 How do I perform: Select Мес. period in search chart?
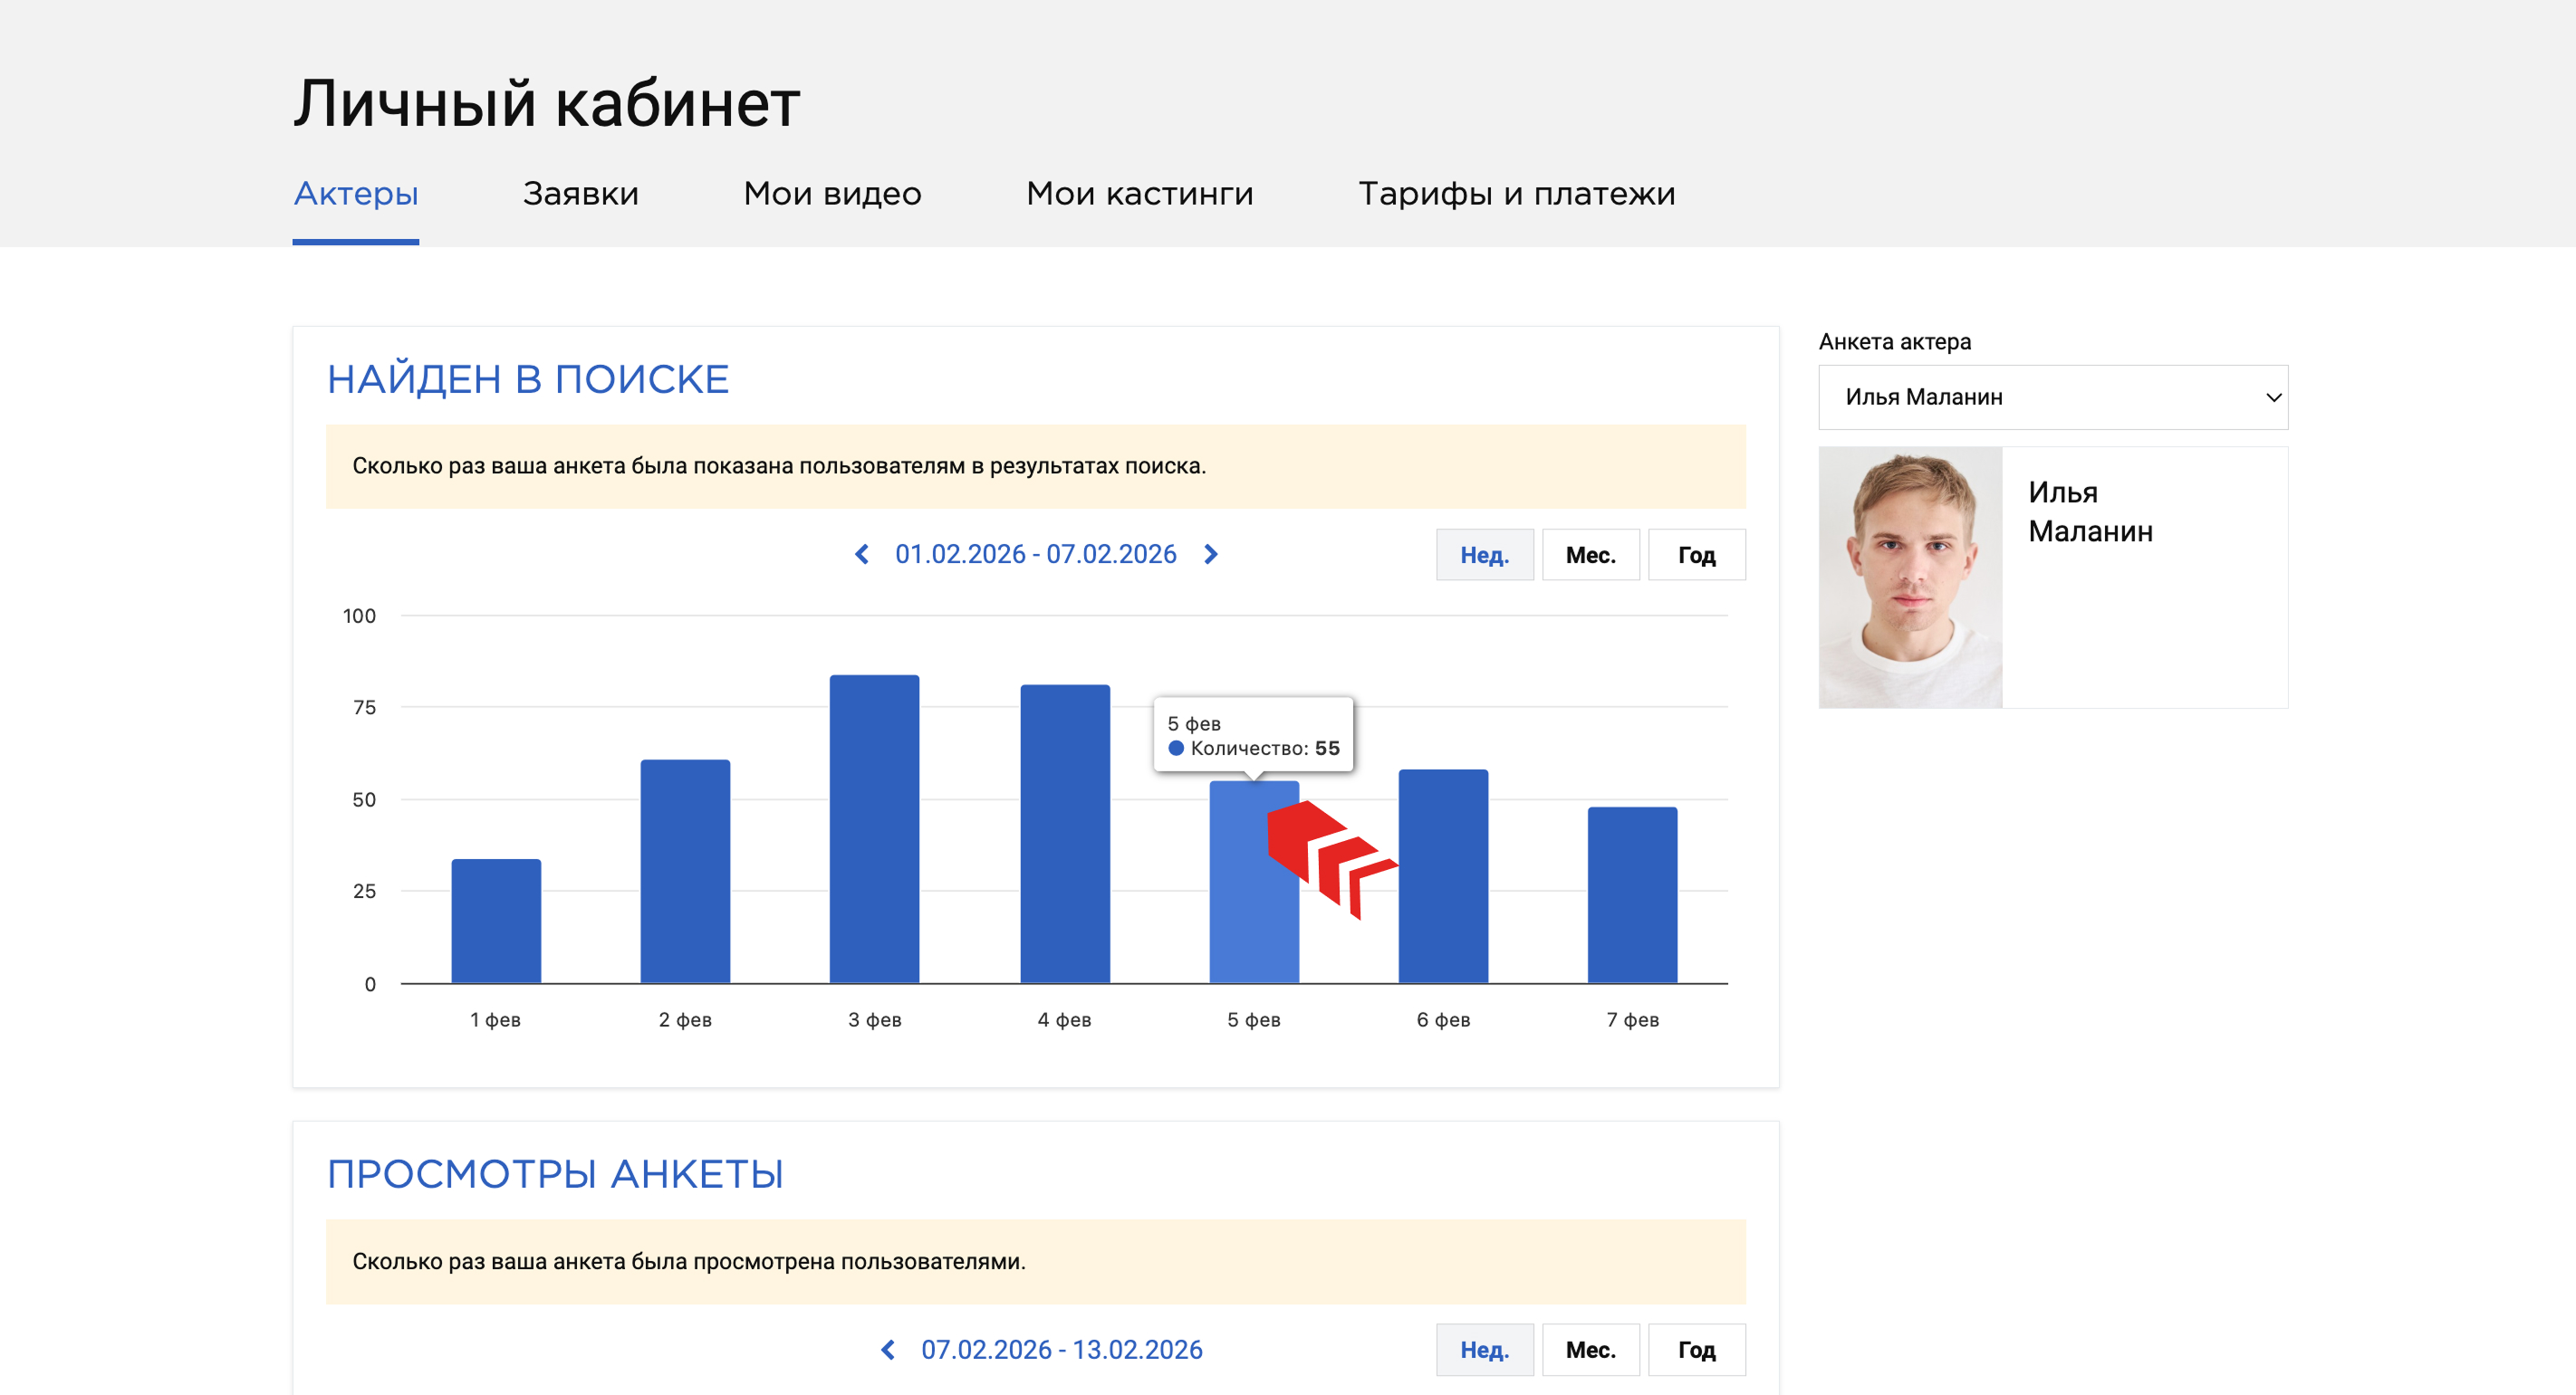click(1590, 556)
